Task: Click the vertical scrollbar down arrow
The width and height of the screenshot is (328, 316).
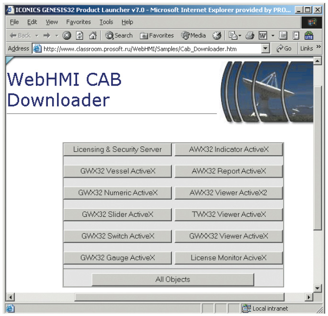Action: [x=317, y=288]
